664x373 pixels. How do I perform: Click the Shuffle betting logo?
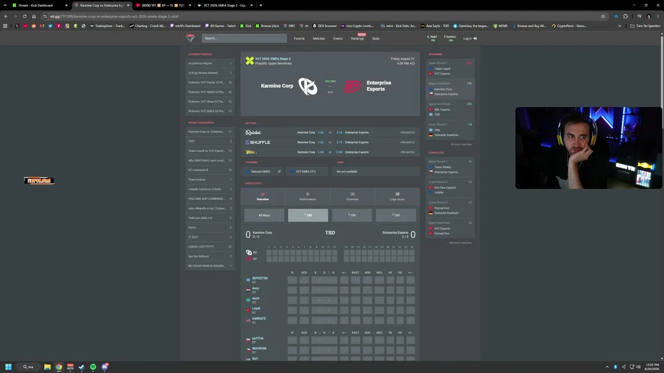(258, 142)
